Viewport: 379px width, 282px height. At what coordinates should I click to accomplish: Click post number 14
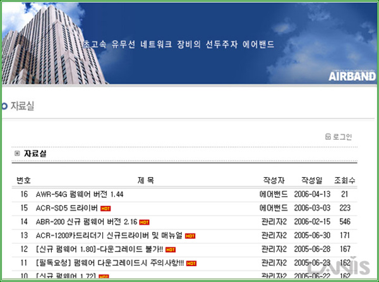(24, 222)
